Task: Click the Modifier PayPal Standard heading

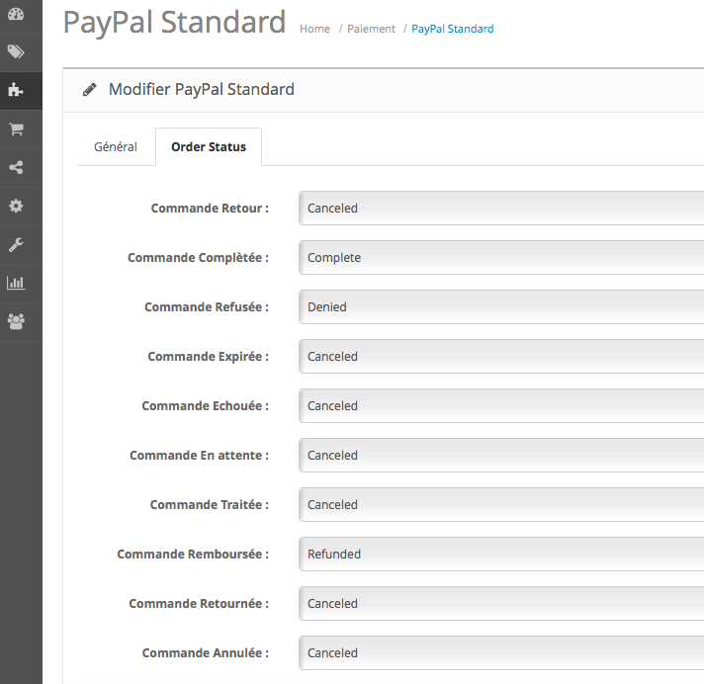Action: point(201,89)
